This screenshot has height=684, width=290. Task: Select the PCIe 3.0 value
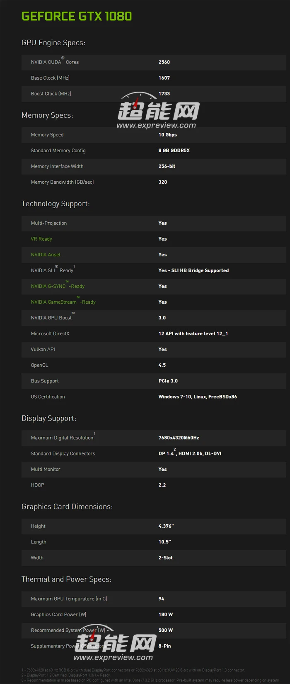point(168,381)
